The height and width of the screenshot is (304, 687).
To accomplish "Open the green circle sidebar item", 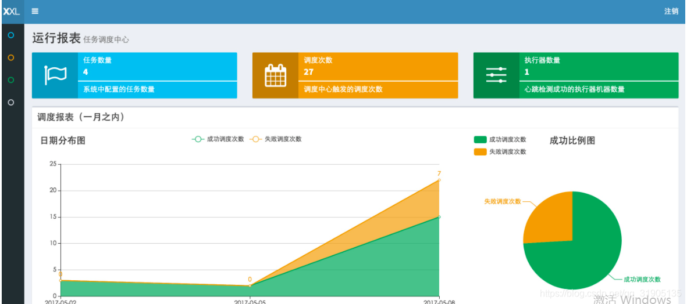I will coord(12,80).
